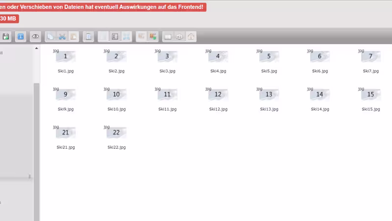The height and width of the screenshot is (221, 392).
Task: Select the Ski1.jpg file thumbnail
Action: pos(66,56)
